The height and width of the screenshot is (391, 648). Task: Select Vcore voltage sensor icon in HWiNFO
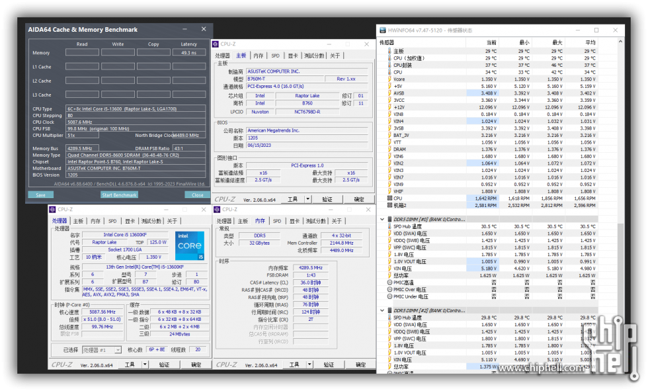coord(389,79)
